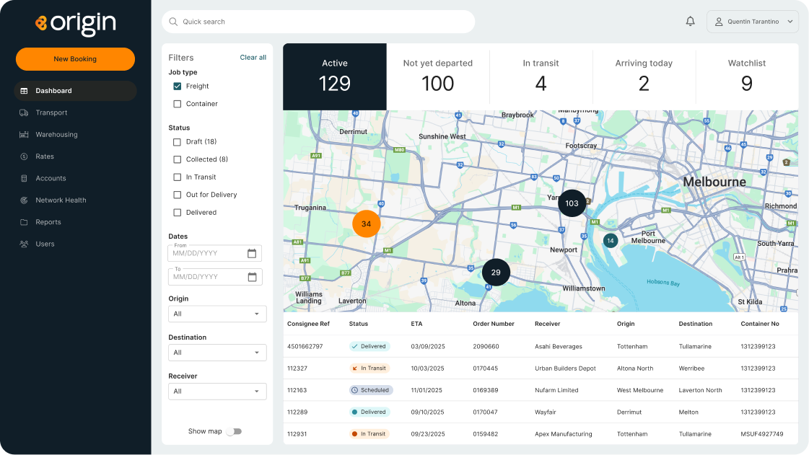Click the Rates dollar icon
This screenshot has width=809, height=455.
point(24,156)
